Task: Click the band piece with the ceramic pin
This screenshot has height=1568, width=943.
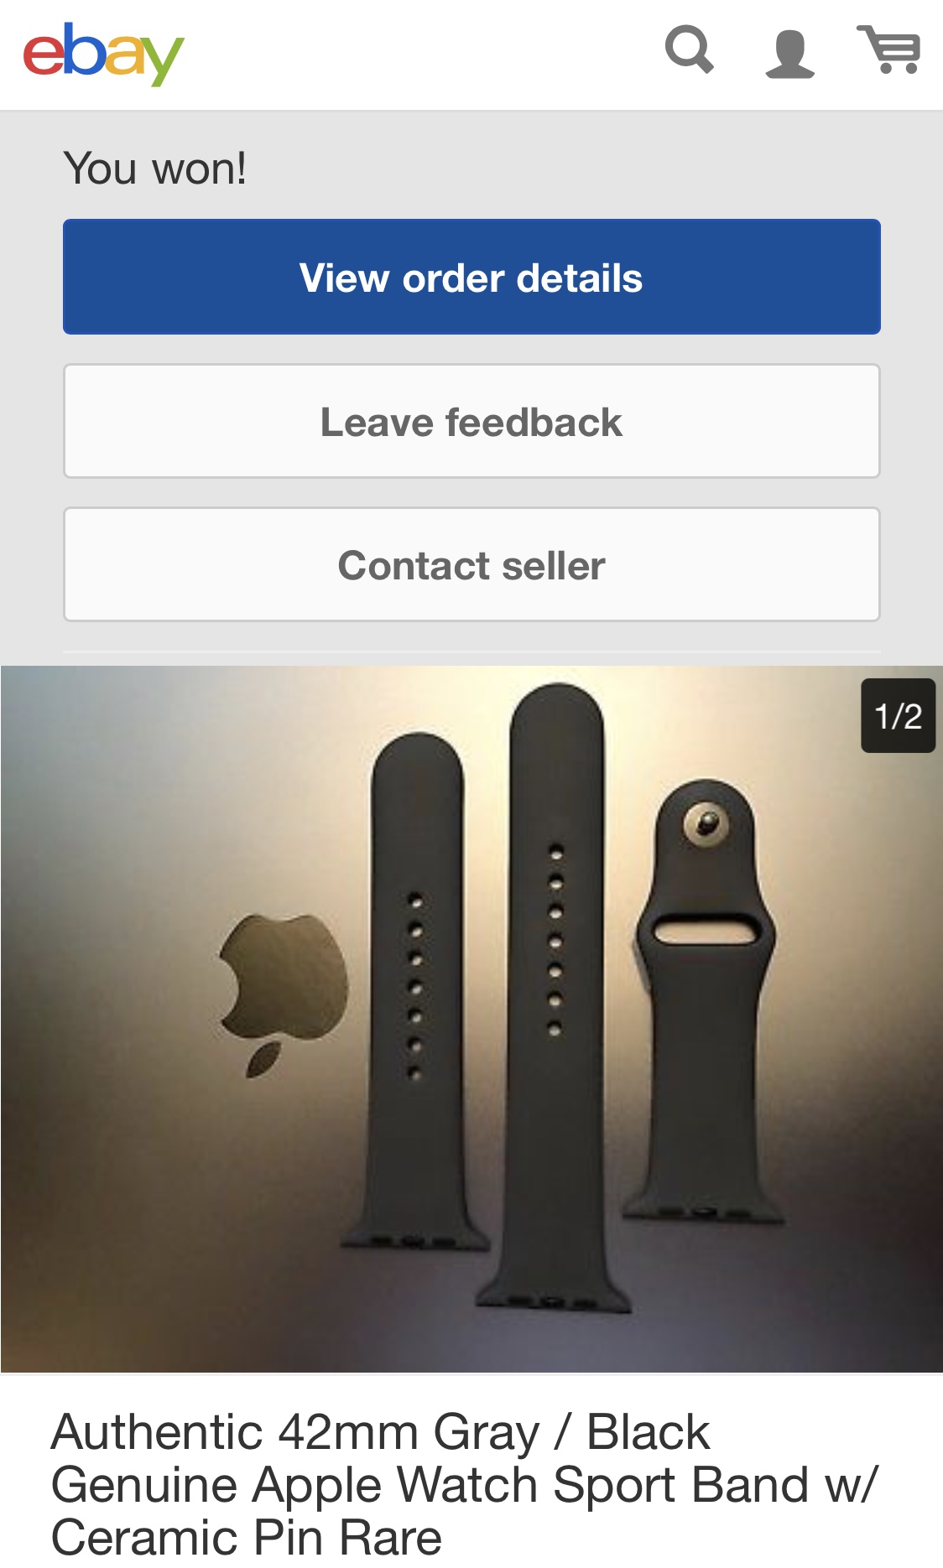Action: point(705,999)
